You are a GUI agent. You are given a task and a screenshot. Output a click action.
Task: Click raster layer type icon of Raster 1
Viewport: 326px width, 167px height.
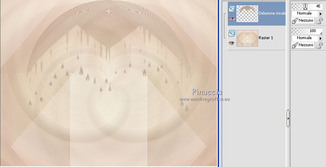point(231,33)
